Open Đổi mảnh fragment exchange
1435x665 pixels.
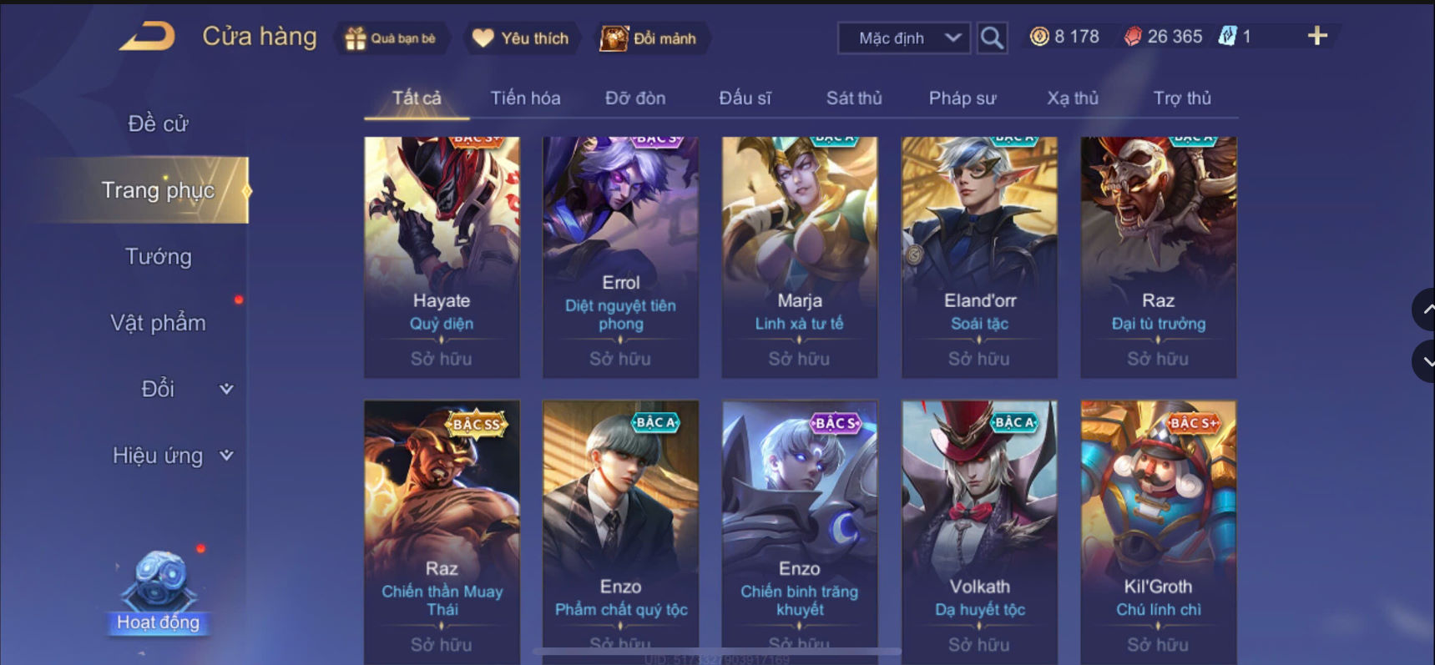(x=649, y=38)
